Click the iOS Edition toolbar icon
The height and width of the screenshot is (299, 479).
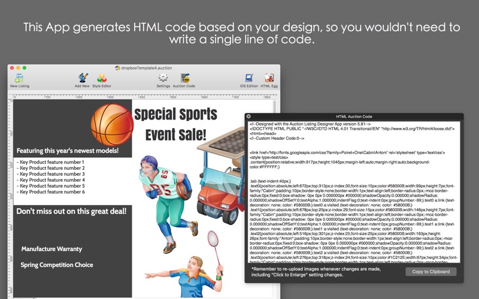(x=249, y=81)
